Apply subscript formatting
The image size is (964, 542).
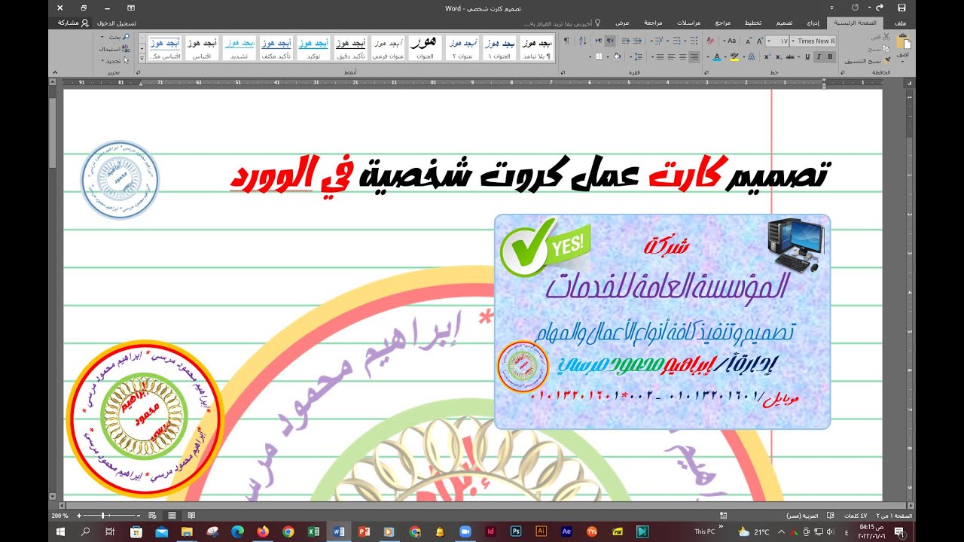click(x=778, y=56)
